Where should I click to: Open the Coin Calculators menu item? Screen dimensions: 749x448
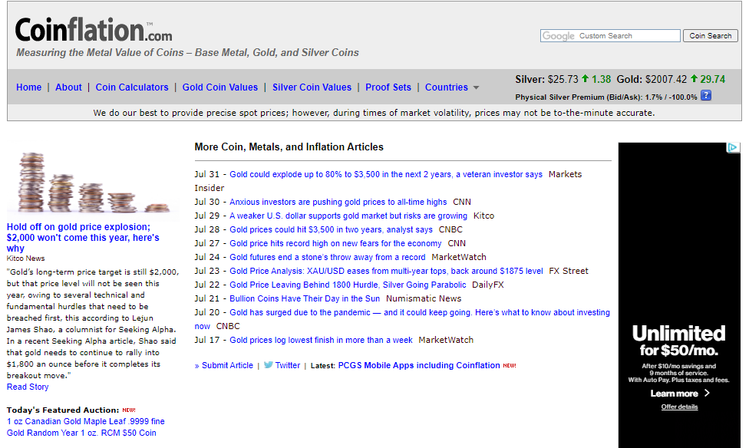coord(132,87)
